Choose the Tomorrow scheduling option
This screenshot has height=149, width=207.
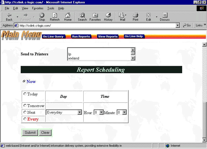[x=25, y=106]
